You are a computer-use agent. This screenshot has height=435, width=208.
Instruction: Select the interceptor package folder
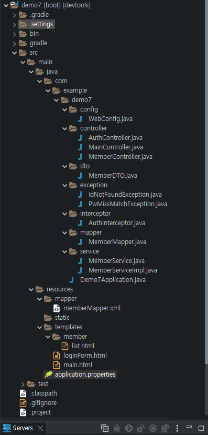click(x=95, y=214)
